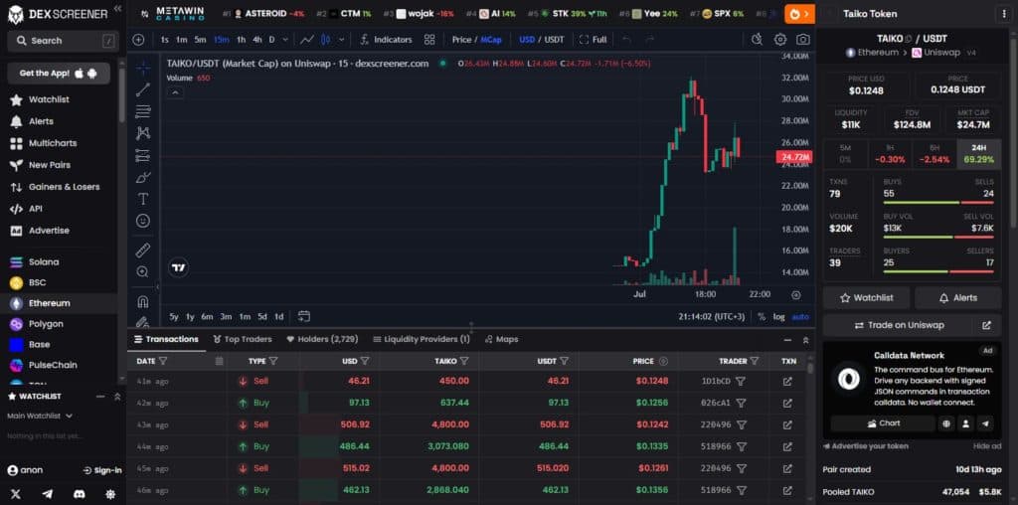
Task: Click the Alerts button in token panel
Action: (x=958, y=298)
